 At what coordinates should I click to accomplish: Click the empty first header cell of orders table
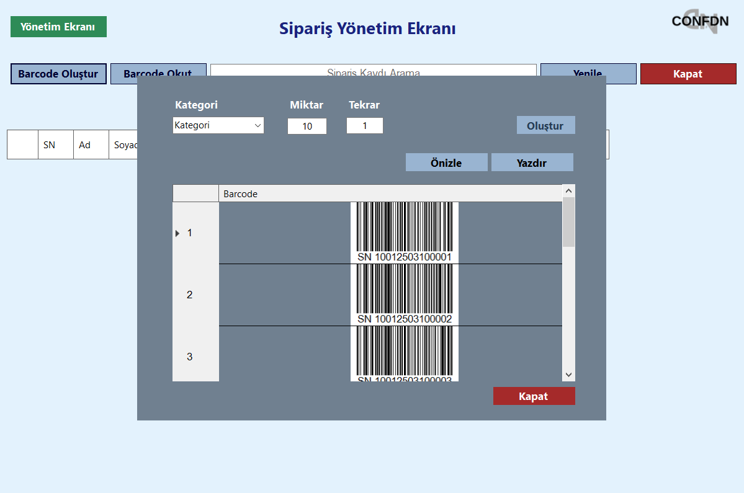pos(22,144)
